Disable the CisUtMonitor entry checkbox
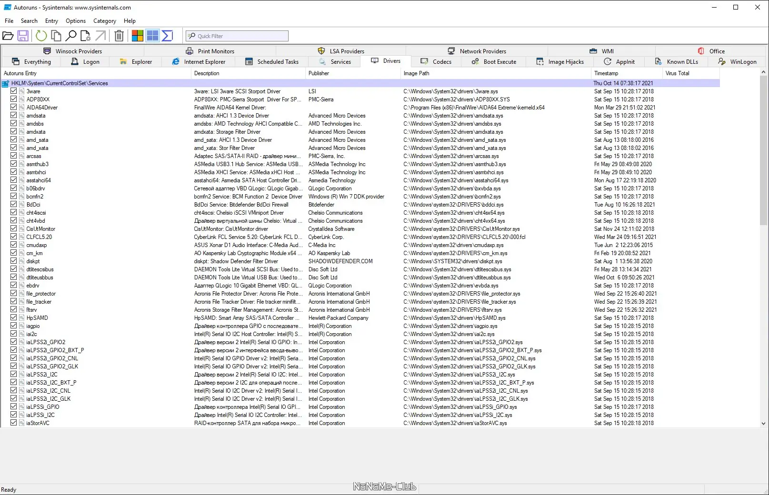Viewport: 769px width, 495px height. [x=14, y=229]
